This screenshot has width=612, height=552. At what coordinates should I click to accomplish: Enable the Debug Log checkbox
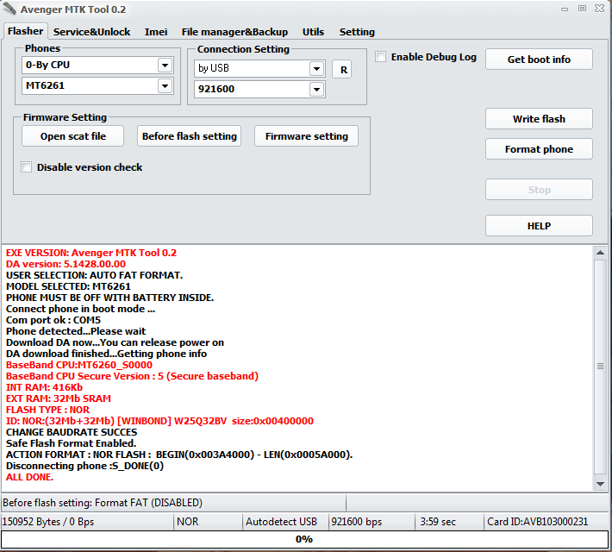click(x=381, y=57)
